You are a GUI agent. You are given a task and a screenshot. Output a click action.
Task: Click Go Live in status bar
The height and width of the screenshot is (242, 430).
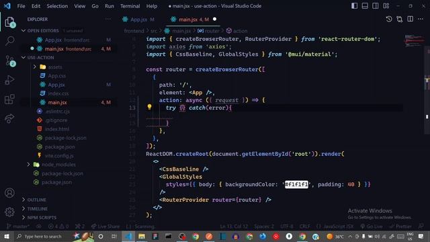[372, 227]
